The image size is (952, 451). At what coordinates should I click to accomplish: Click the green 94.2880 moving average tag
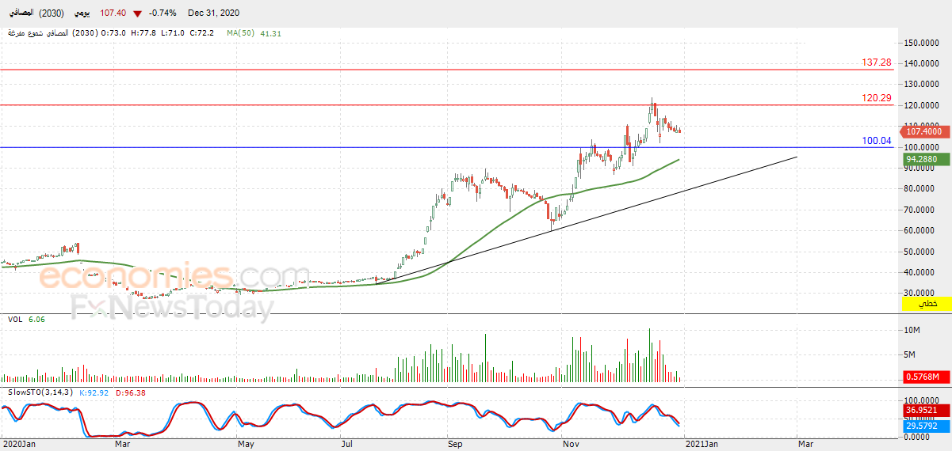point(923,159)
